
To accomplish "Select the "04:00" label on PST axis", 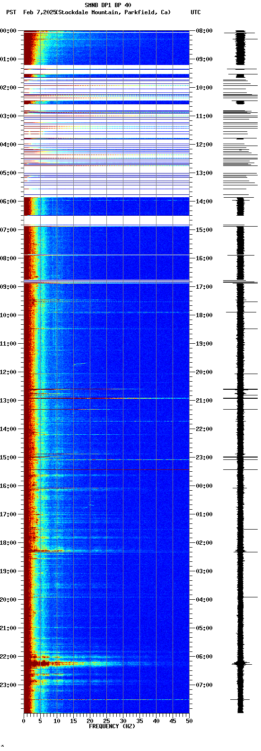I will 8,145.
